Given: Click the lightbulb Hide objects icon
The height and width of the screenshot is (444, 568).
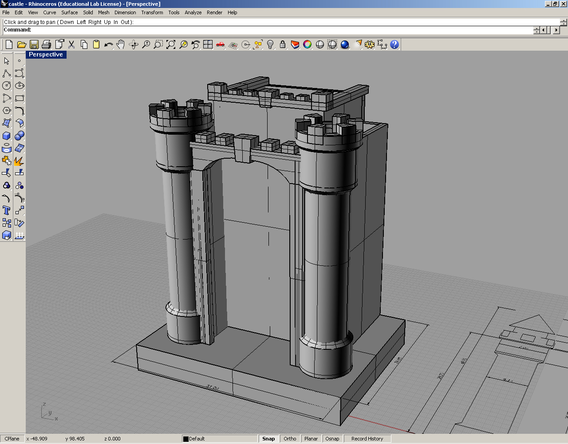Looking at the screenshot, I should coord(270,44).
